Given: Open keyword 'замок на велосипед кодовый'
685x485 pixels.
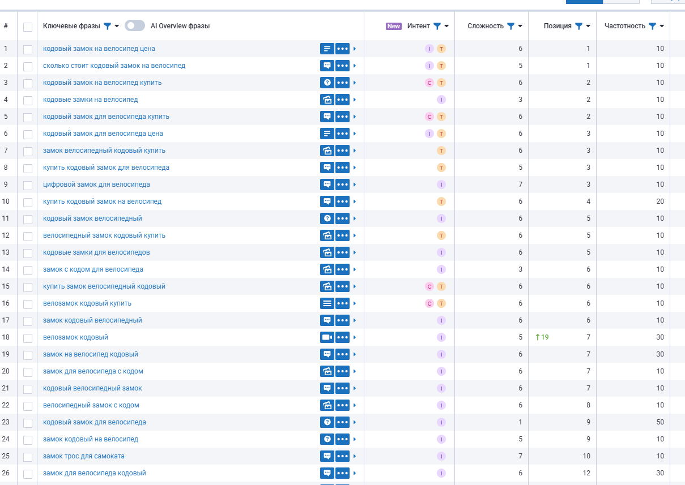Looking at the screenshot, I should pos(91,354).
